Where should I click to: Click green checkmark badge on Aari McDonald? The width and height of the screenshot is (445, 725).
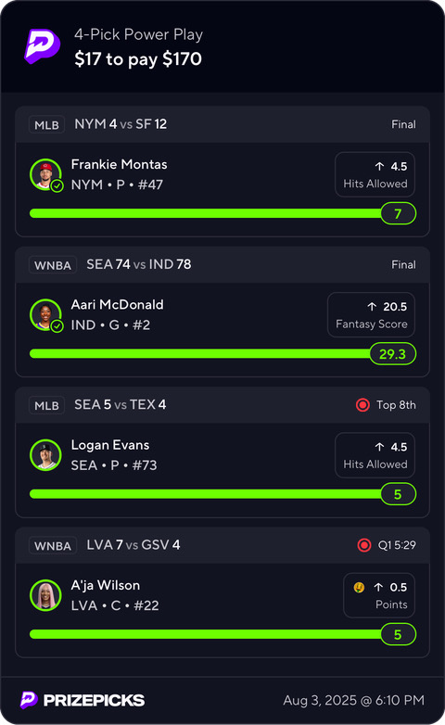click(x=57, y=326)
